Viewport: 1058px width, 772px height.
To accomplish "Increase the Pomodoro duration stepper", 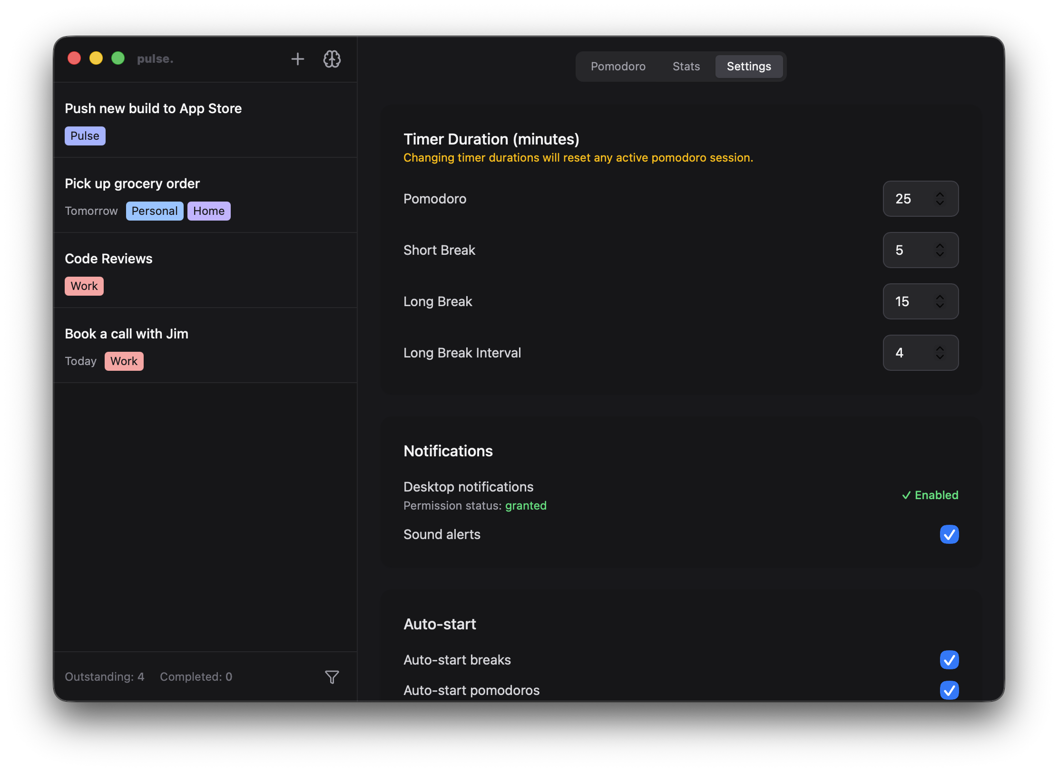I will [x=940, y=194].
